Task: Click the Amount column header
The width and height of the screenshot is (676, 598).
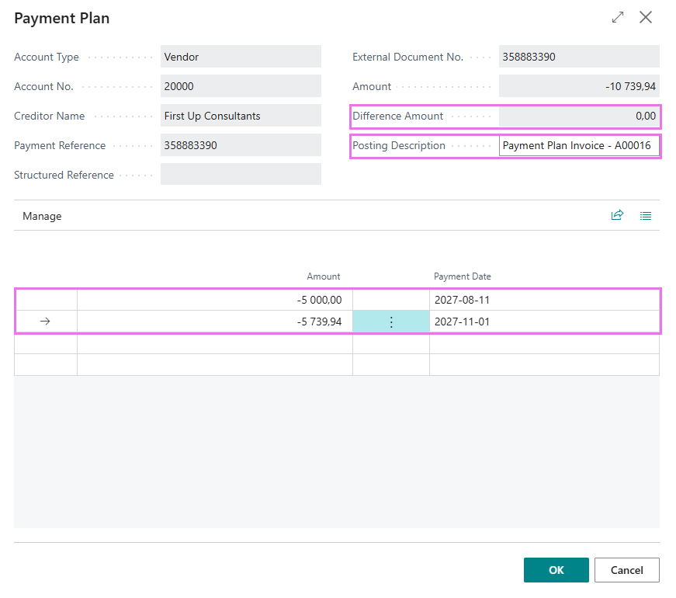Action: click(324, 276)
